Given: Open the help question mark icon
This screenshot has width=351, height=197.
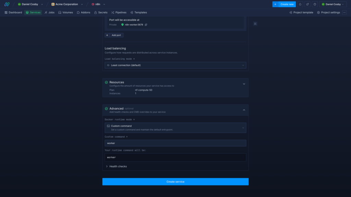Looking at the screenshot, I should click(x=315, y=4).
